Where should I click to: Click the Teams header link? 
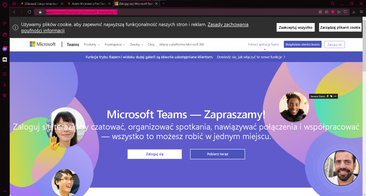(73, 45)
